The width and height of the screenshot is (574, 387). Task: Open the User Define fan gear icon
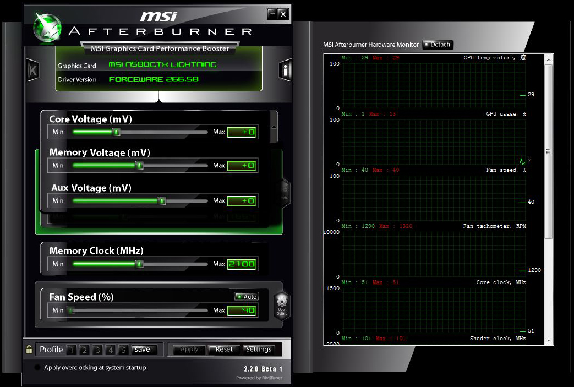[x=282, y=306]
